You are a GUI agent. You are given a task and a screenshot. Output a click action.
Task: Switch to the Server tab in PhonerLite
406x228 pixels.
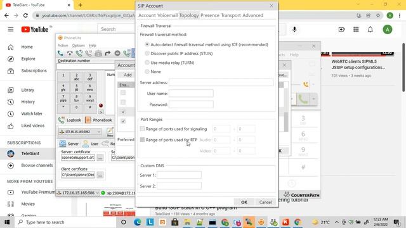[x=69, y=144]
